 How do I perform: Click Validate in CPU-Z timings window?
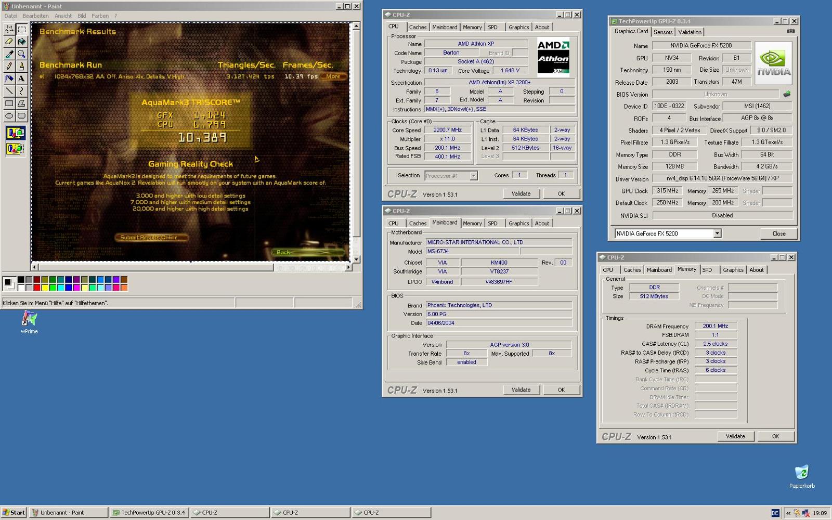point(735,436)
